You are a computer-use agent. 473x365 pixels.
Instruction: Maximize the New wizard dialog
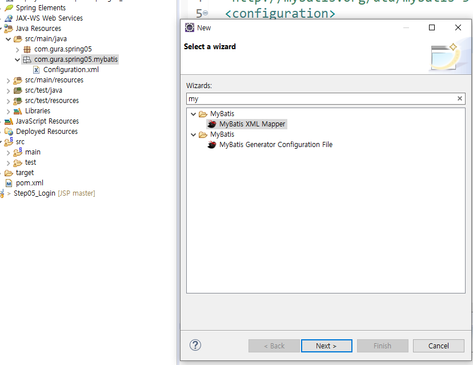(432, 27)
